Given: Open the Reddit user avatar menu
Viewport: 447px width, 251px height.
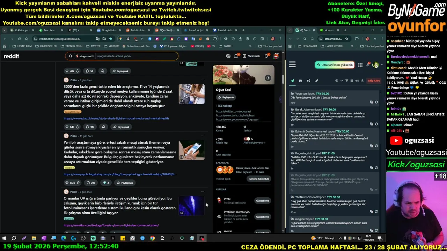Looking at the screenshot, I should (276, 56).
